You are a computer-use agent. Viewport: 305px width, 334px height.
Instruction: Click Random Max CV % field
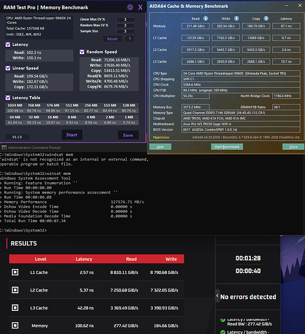(x=125, y=26)
